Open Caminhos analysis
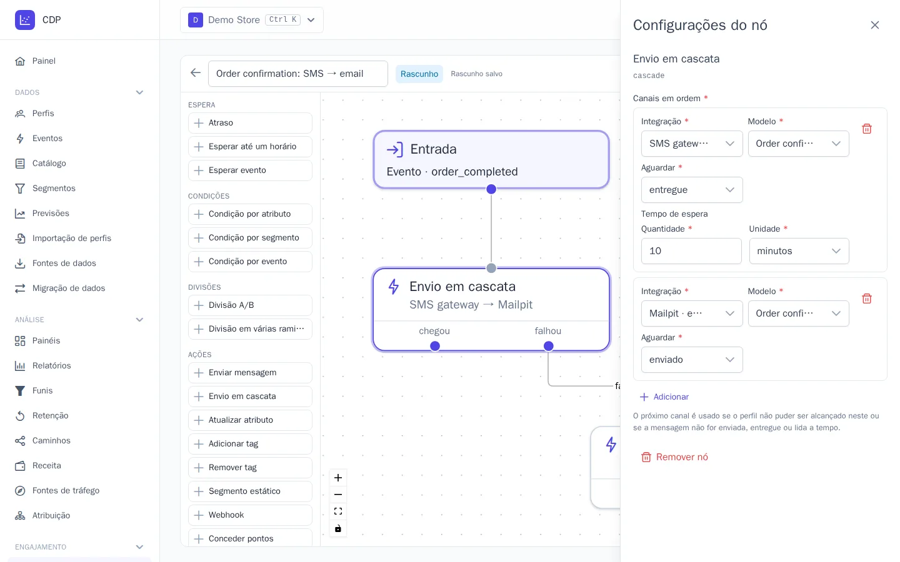 click(79, 441)
